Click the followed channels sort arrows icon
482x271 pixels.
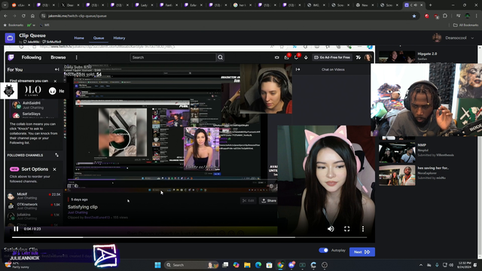click(x=57, y=155)
